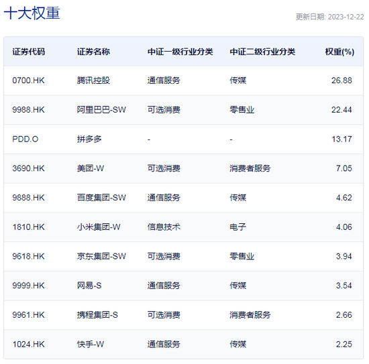Click 零售业 in the 阿里巴巴-SW row
Image resolution: width=369 pixels, height=364 pixels.
(x=242, y=110)
